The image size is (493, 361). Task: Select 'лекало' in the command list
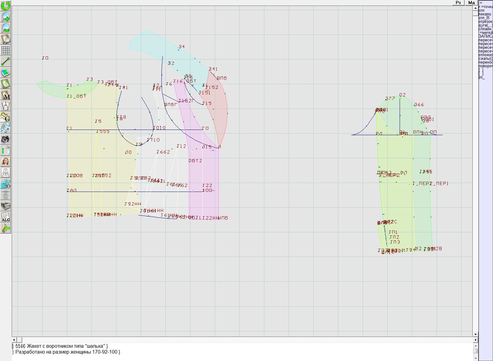485,14
